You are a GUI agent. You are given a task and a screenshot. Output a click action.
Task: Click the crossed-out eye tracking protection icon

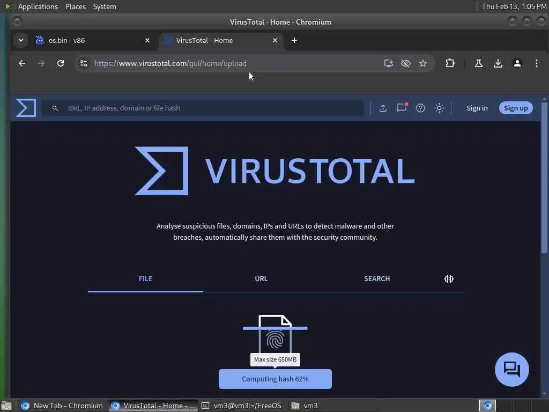click(406, 63)
